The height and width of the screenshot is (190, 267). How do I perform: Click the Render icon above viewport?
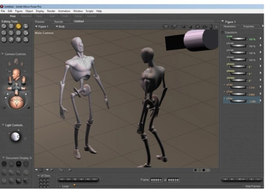(x=166, y=27)
